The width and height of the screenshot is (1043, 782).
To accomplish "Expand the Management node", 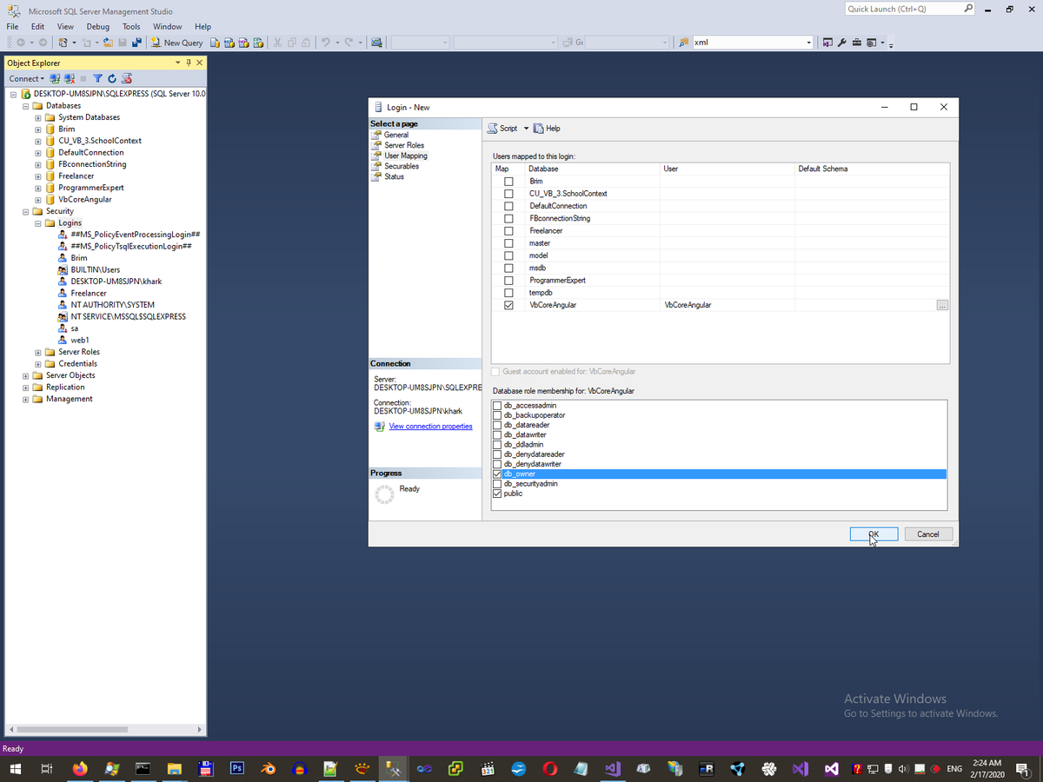I will click(26, 399).
